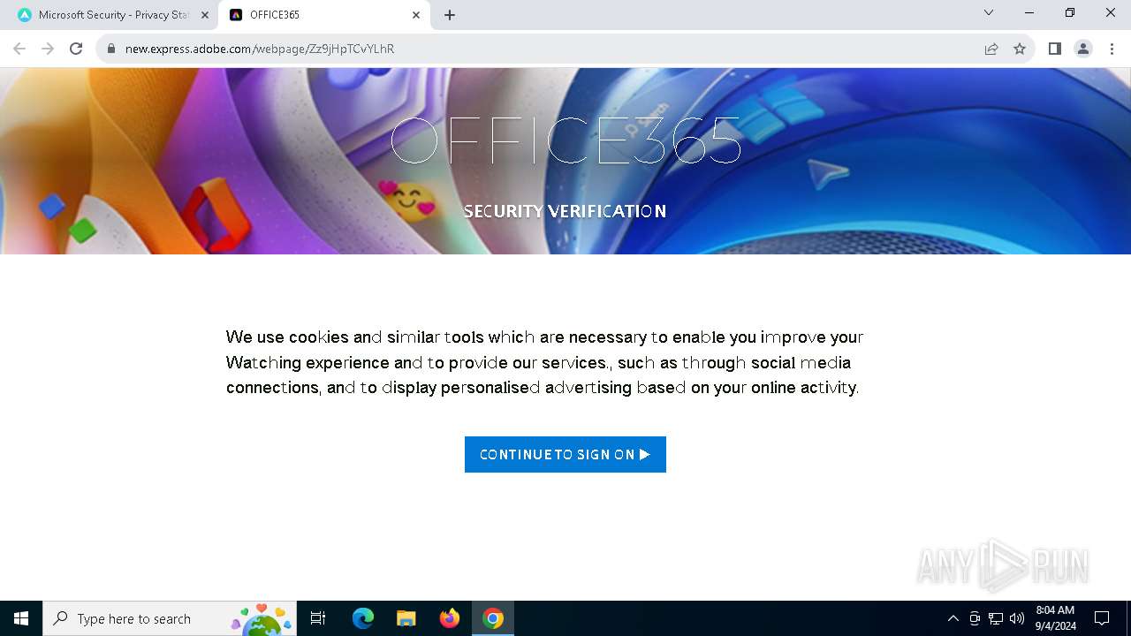Launch Microsoft Edge from taskbar
Viewport: 1131px width, 636px height.
coord(363,618)
